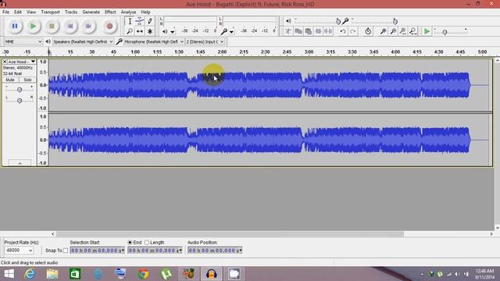Open Google Chrome from the taskbar
The image size is (500, 281).
pyautogui.click(x=143, y=274)
